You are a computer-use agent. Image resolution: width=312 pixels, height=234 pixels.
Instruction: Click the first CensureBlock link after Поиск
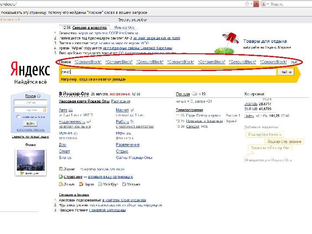click(x=88, y=62)
